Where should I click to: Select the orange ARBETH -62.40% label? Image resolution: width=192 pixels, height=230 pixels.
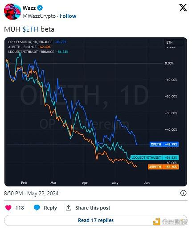pos(163,167)
